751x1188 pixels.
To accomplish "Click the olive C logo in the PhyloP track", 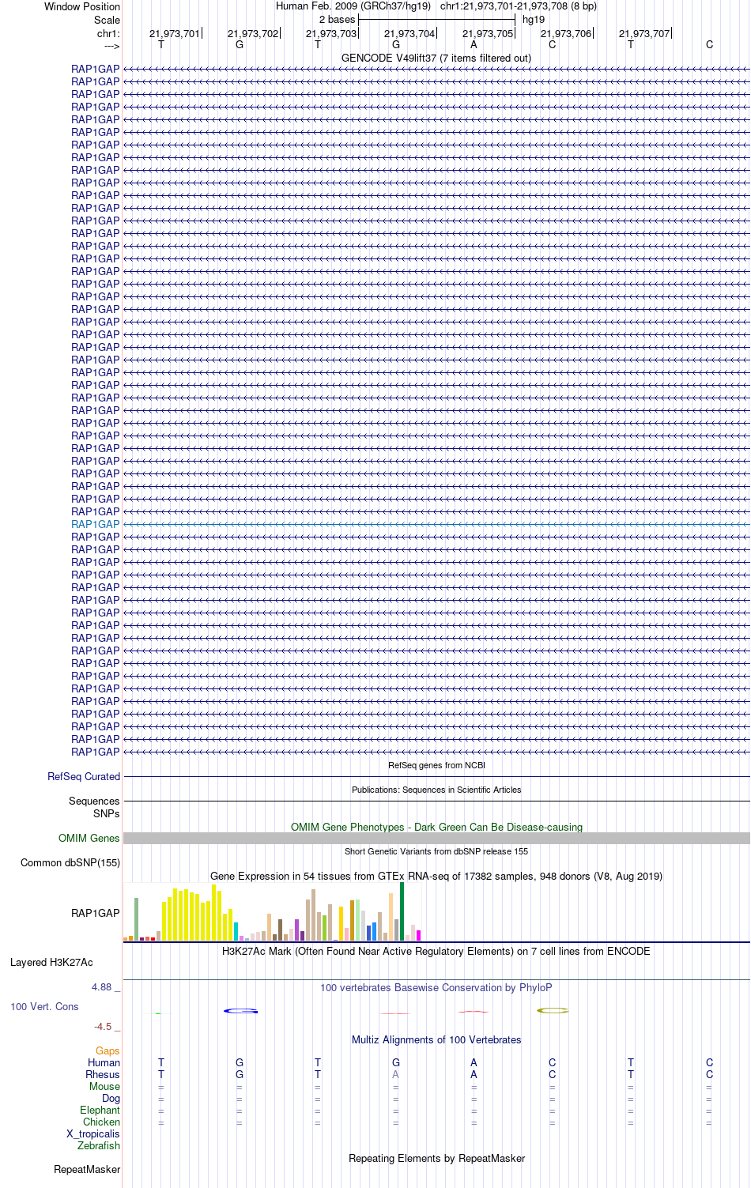I will [553, 1010].
